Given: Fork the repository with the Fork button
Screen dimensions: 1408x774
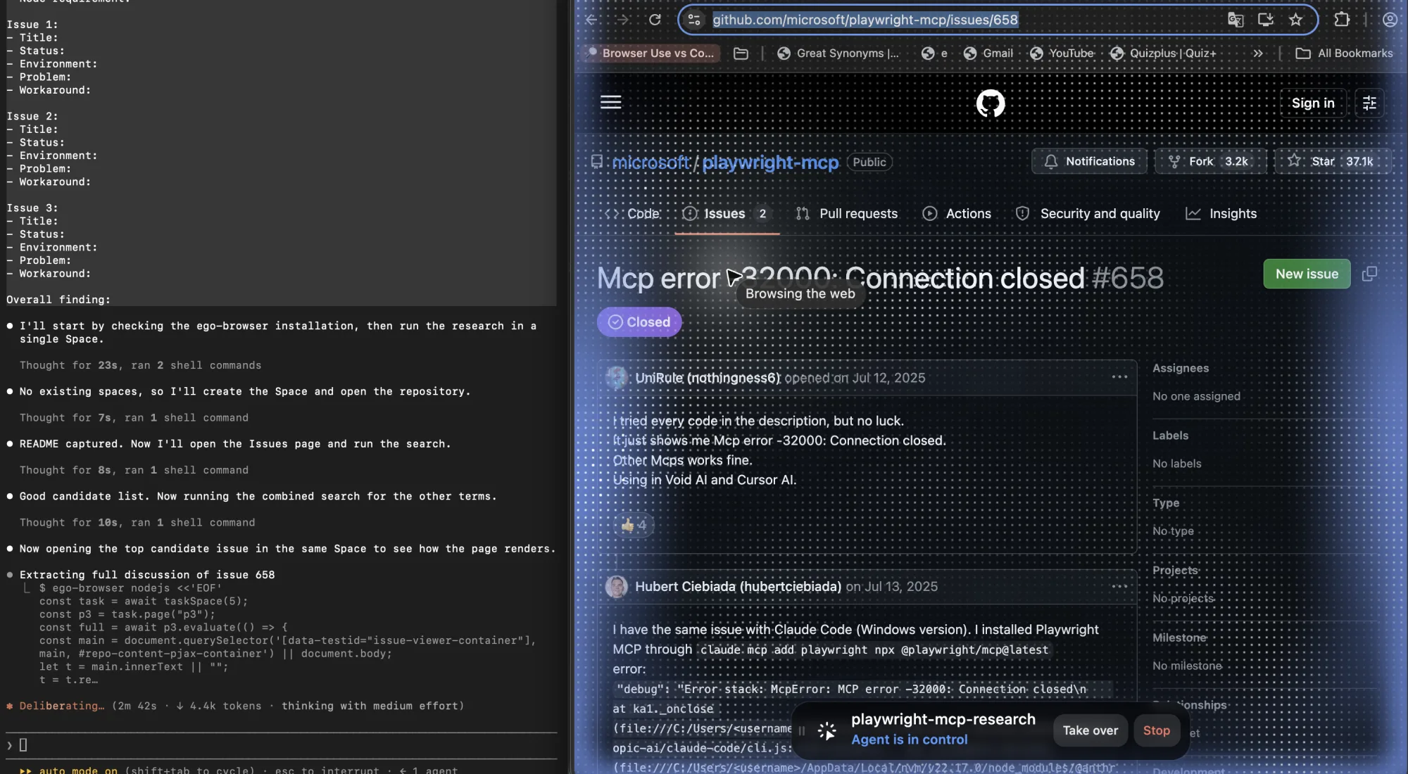Looking at the screenshot, I should (x=1210, y=161).
